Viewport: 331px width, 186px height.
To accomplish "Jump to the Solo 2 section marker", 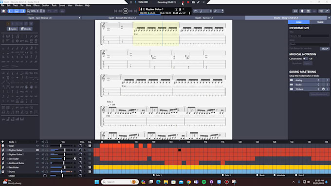I will (x=226, y=175).
